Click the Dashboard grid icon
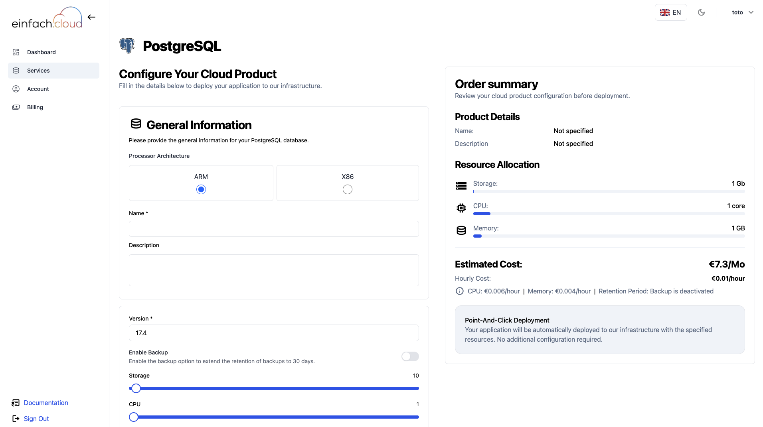Screen dimensions: 763x427 click(16, 52)
